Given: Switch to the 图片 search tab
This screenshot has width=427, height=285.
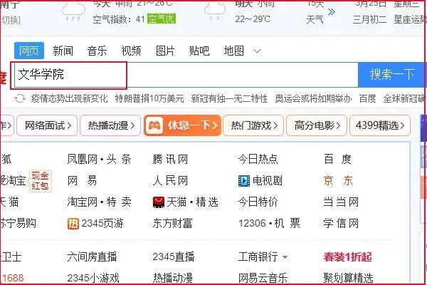Looking at the screenshot, I should [165, 51].
